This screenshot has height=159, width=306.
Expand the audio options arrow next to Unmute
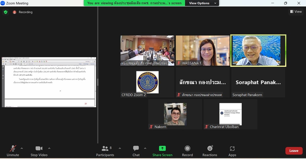(x=22, y=148)
